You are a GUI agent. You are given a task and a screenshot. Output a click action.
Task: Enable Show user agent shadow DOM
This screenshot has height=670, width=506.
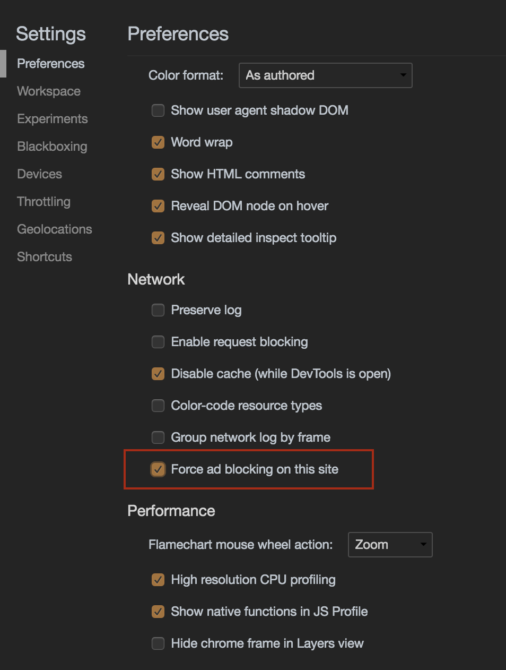[x=158, y=110]
